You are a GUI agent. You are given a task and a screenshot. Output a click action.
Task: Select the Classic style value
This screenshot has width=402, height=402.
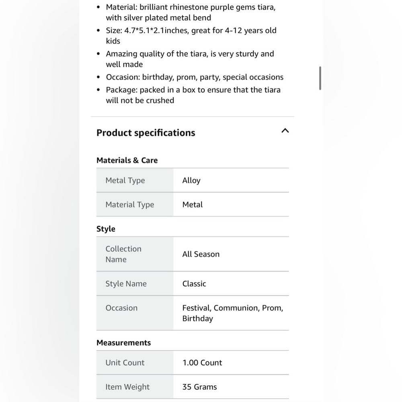(194, 283)
